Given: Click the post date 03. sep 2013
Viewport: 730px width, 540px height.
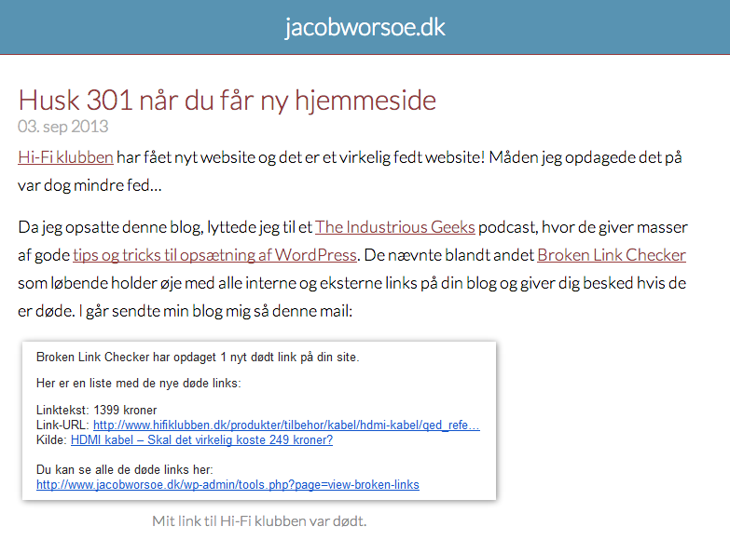Looking at the screenshot, I should point(63,127).
